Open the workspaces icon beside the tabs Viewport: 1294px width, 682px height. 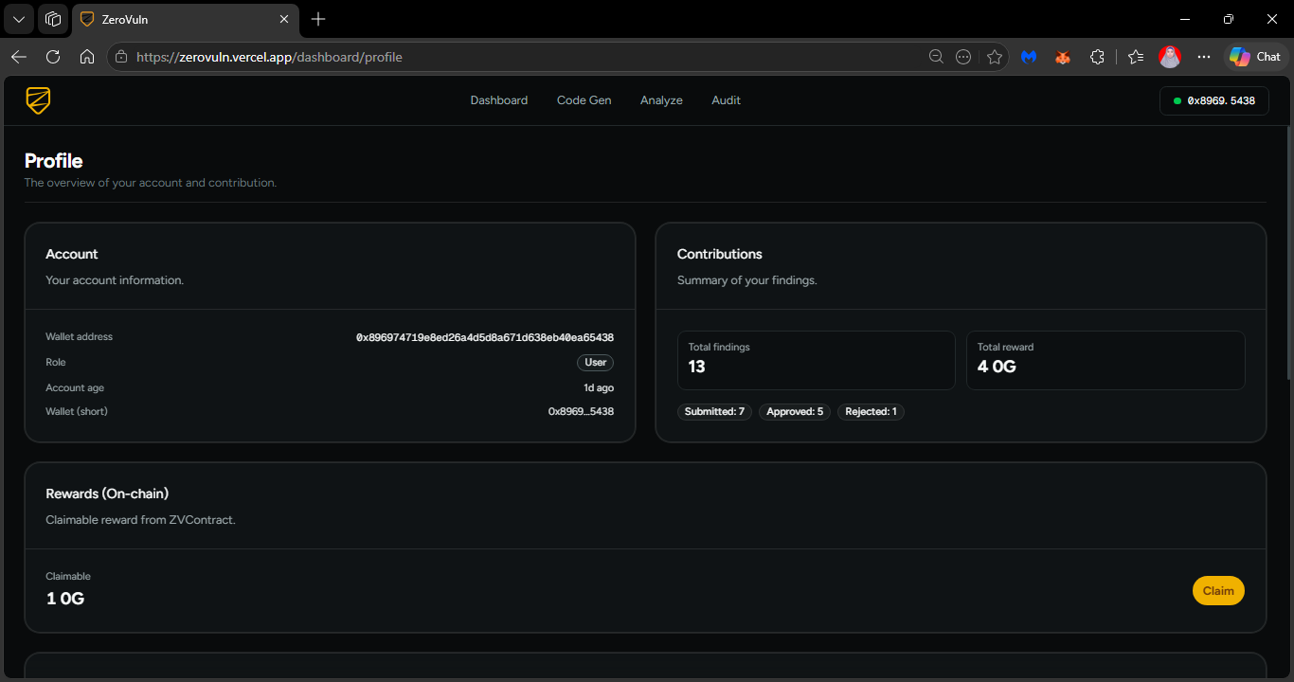click(x=54, y=19)
